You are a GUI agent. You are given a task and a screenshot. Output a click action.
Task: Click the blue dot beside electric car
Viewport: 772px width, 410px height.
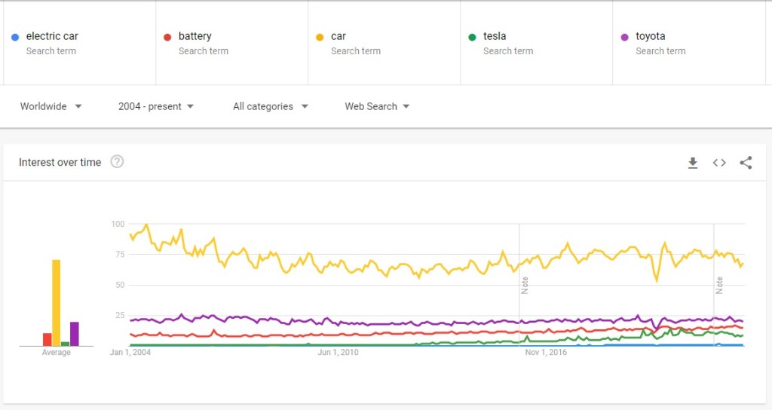click(x=15, y=37)
